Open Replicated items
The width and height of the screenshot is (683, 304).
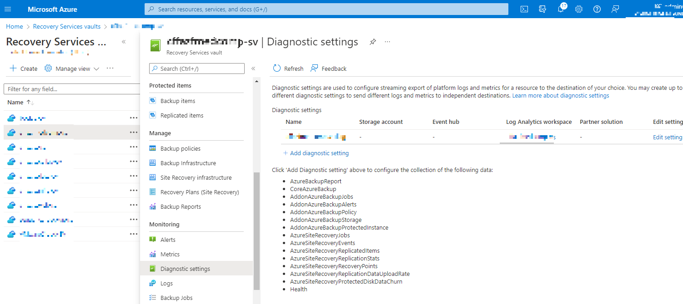pos(182,115)
